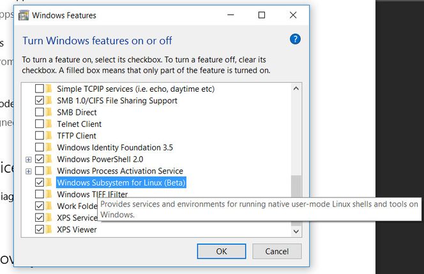Screen dimensions: 424x274
Task: Select the Windows Identity Foundation 3.5 item
Action: point(115,148)
